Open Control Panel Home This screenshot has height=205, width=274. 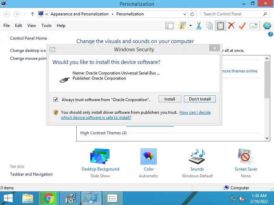(28, 38)
